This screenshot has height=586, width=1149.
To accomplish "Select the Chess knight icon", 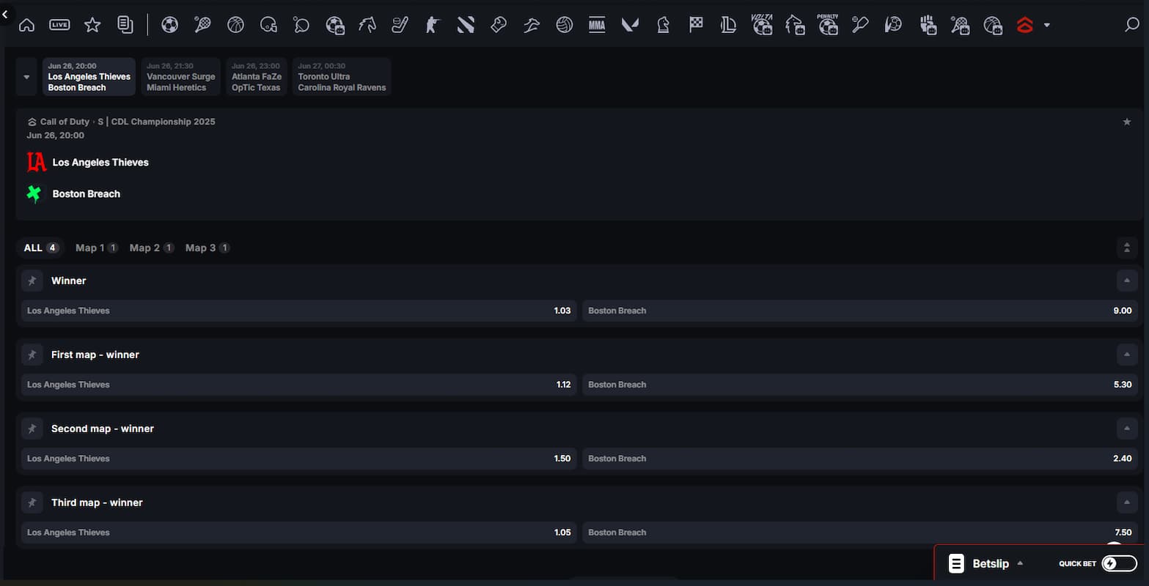I will tap(663, 25).
